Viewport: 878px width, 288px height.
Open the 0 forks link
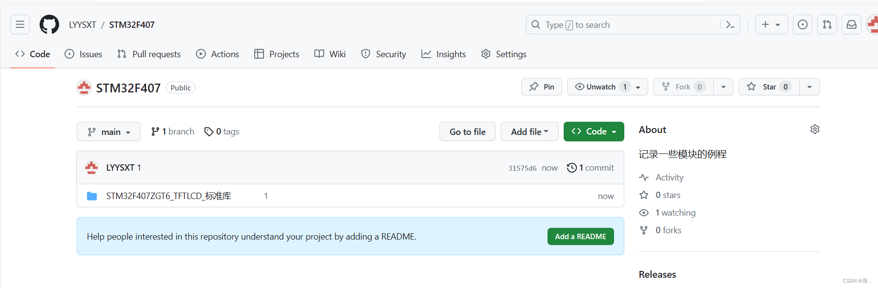(668, 230)
